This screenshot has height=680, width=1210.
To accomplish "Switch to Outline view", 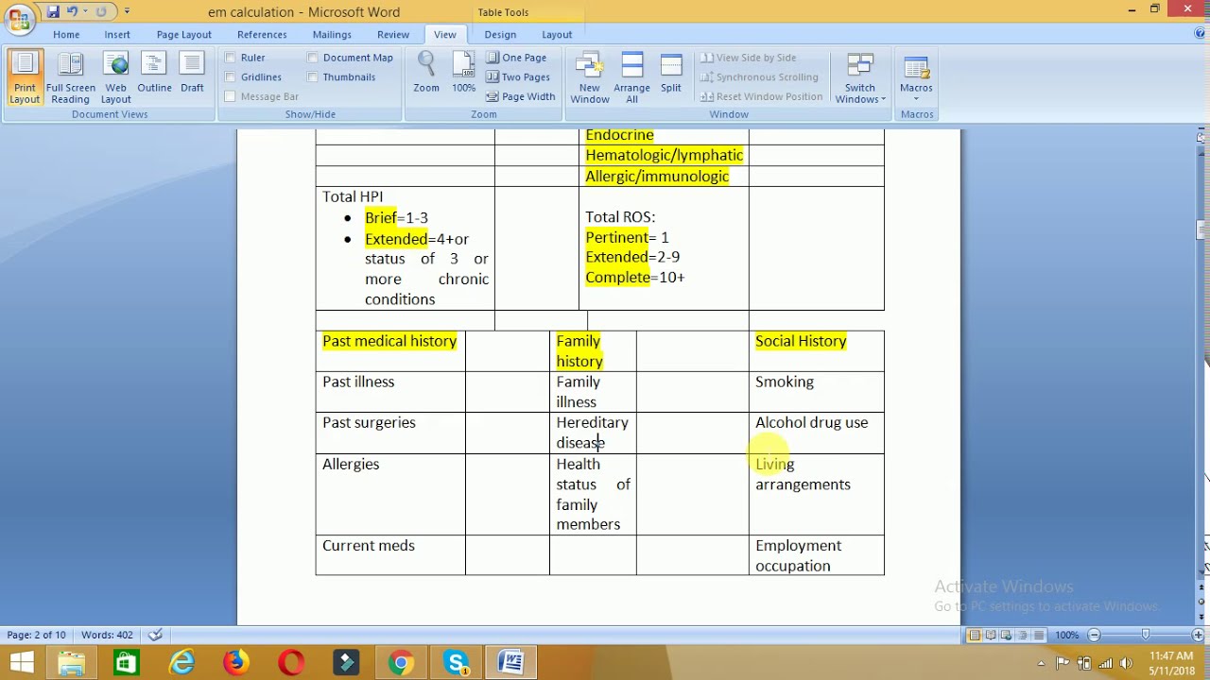I will click(154, 74).
